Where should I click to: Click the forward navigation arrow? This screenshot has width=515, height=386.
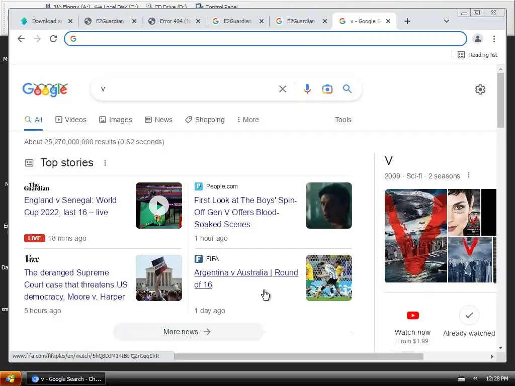(37, 39)
